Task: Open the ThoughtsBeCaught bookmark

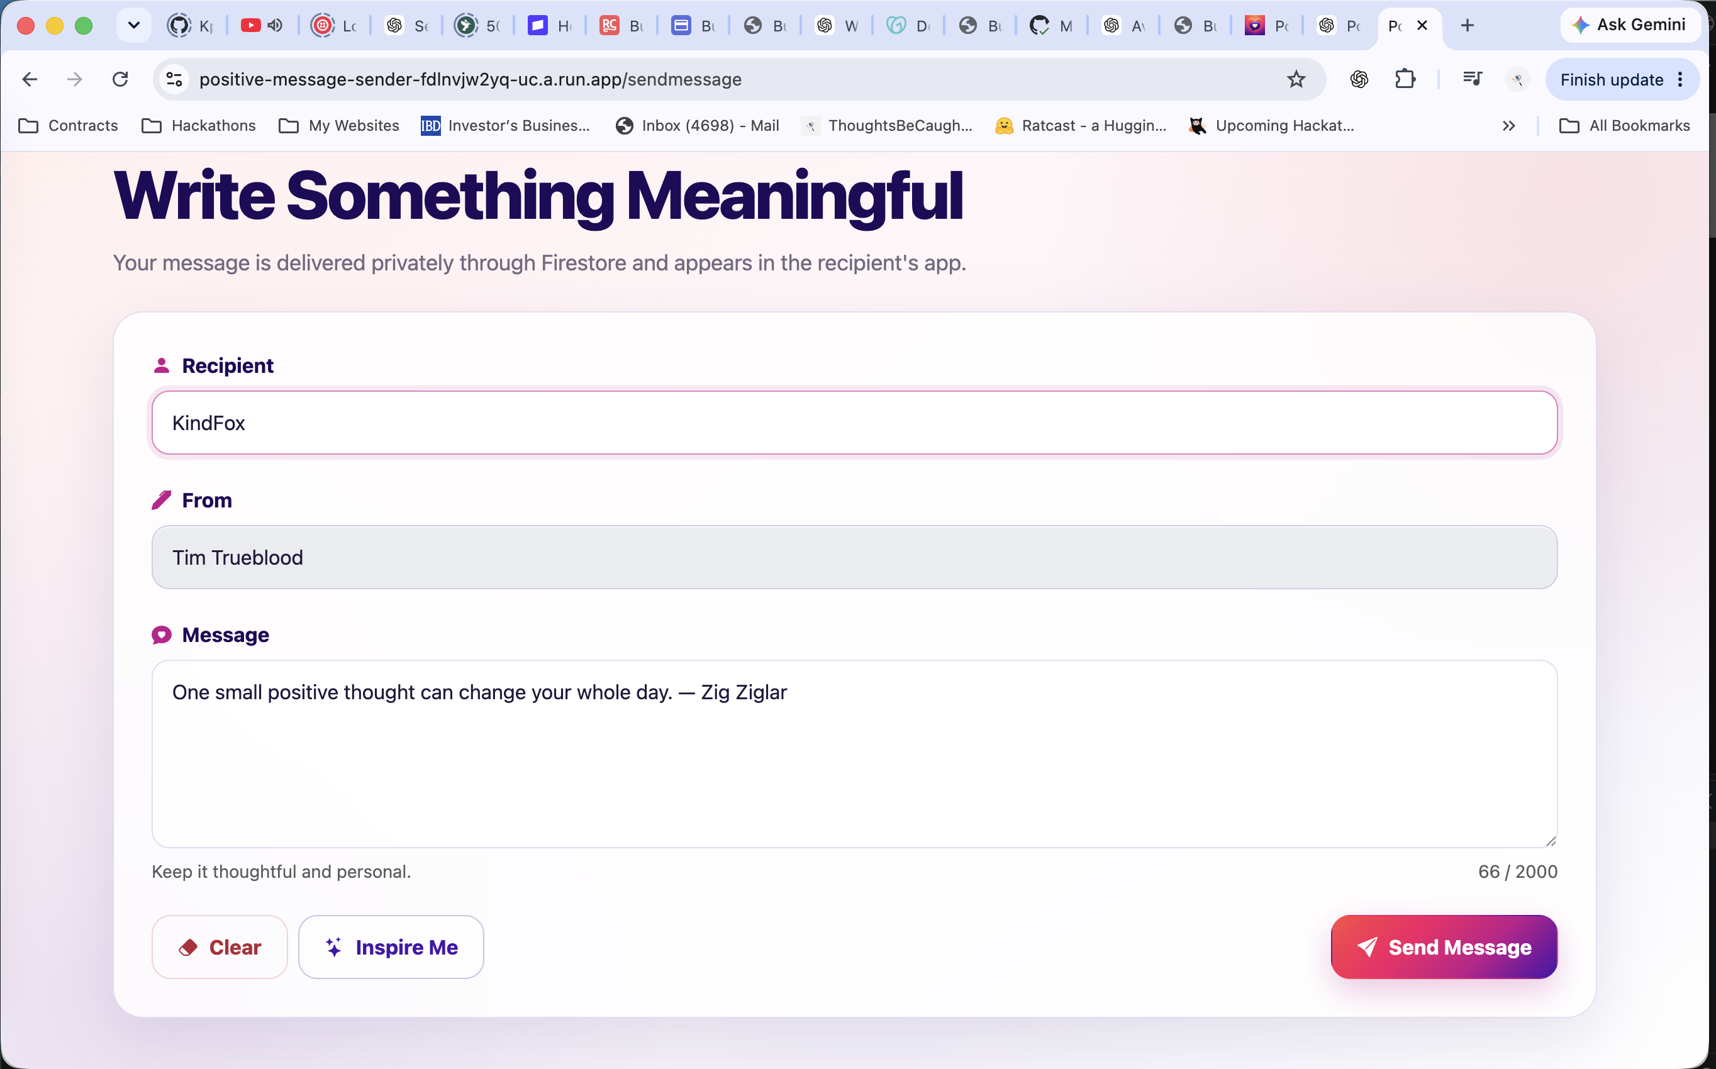Action: 887,126
